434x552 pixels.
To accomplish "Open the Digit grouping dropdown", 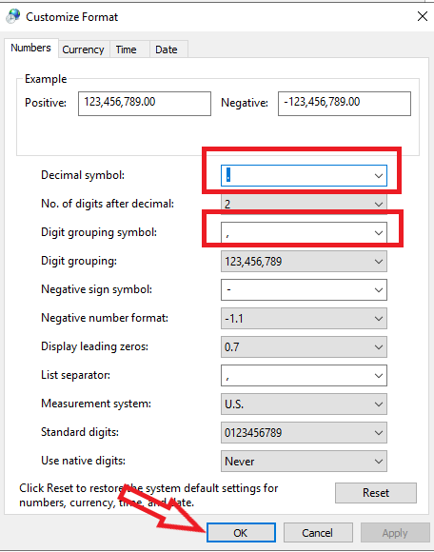I will click(304, 261).
